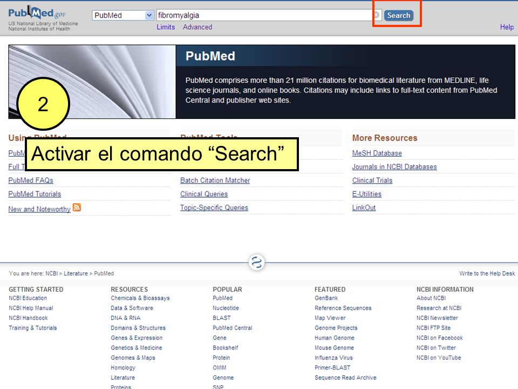This screenshot has height=389, width=518.
Task: Click Write to the Help Desk
Action: (487, 273)
